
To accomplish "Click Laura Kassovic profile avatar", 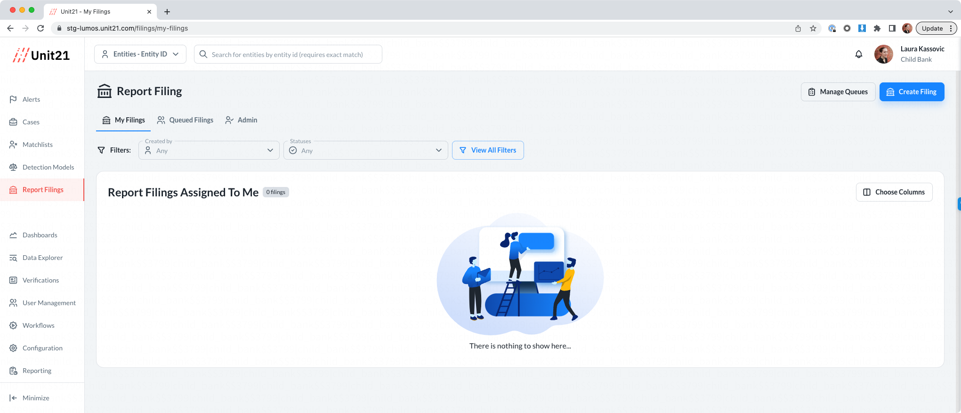I will coord(884,54).
